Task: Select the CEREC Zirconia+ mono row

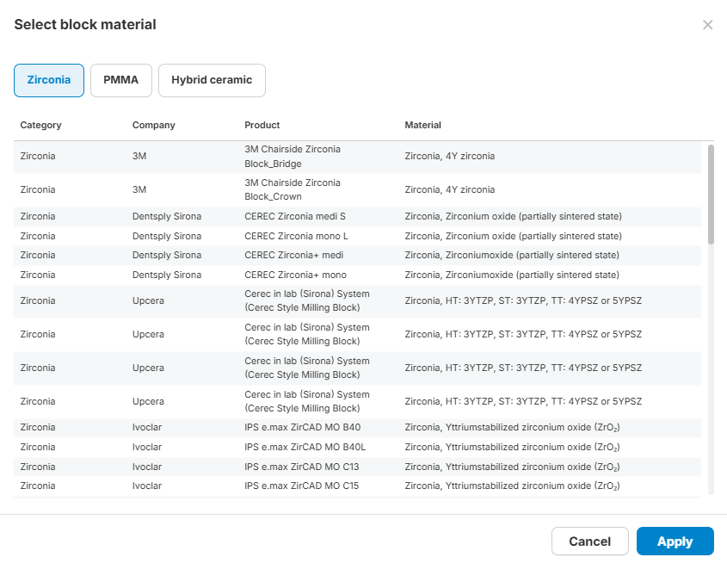Action: pyautogui.click(x=296, y=275)
